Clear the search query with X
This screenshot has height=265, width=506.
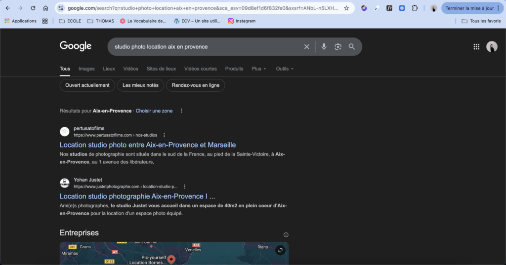click(306, 47)
